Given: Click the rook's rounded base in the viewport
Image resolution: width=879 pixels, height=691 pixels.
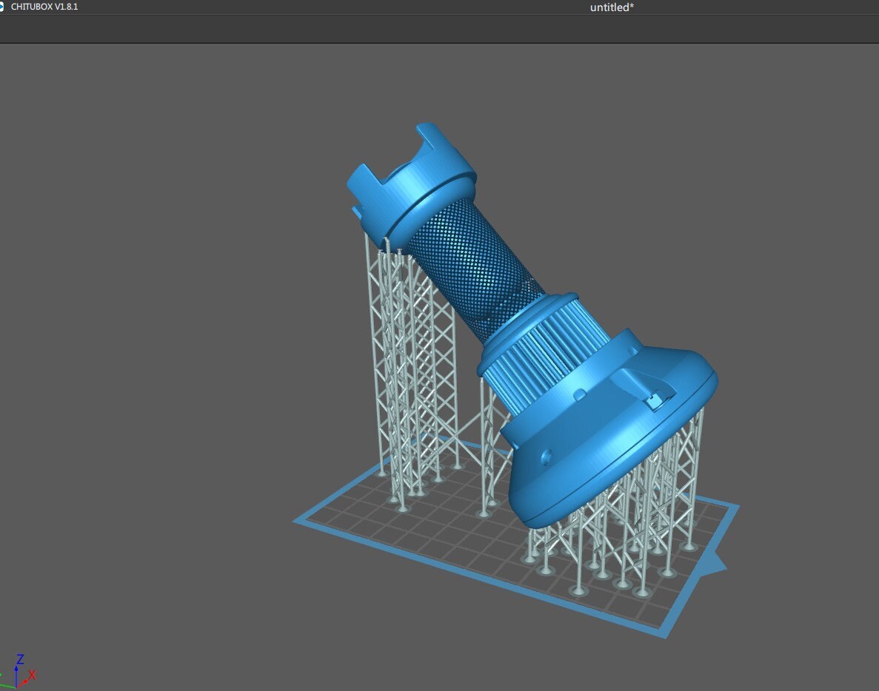Looking at the screenshot, I should point(615,444).
